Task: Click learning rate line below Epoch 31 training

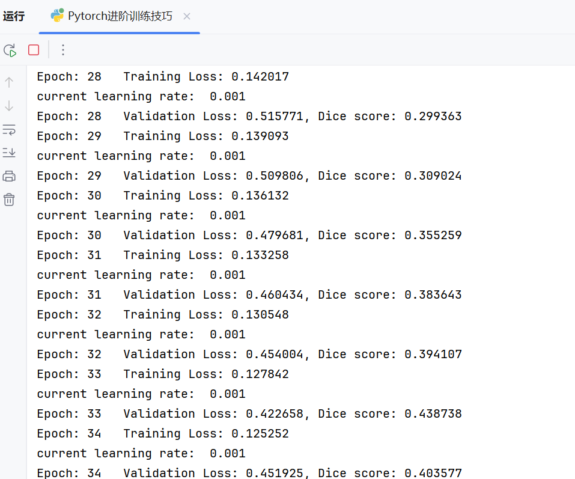Action: (x=141, y=275)
